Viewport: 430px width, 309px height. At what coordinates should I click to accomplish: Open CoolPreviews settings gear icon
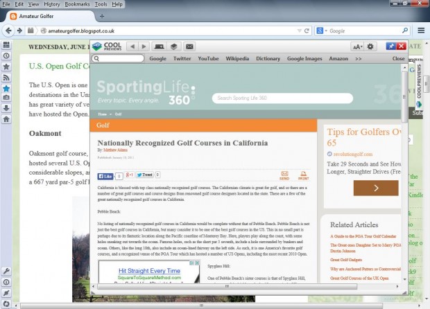pyautogui.click(x=370, y=46)
